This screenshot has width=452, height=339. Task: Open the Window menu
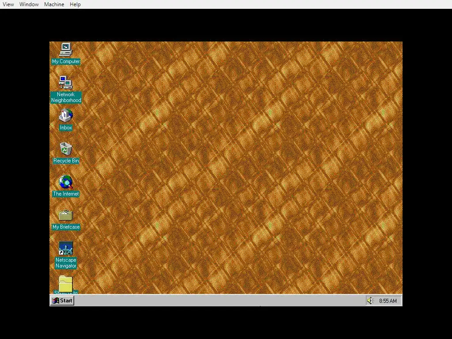[x=29, y=4]
